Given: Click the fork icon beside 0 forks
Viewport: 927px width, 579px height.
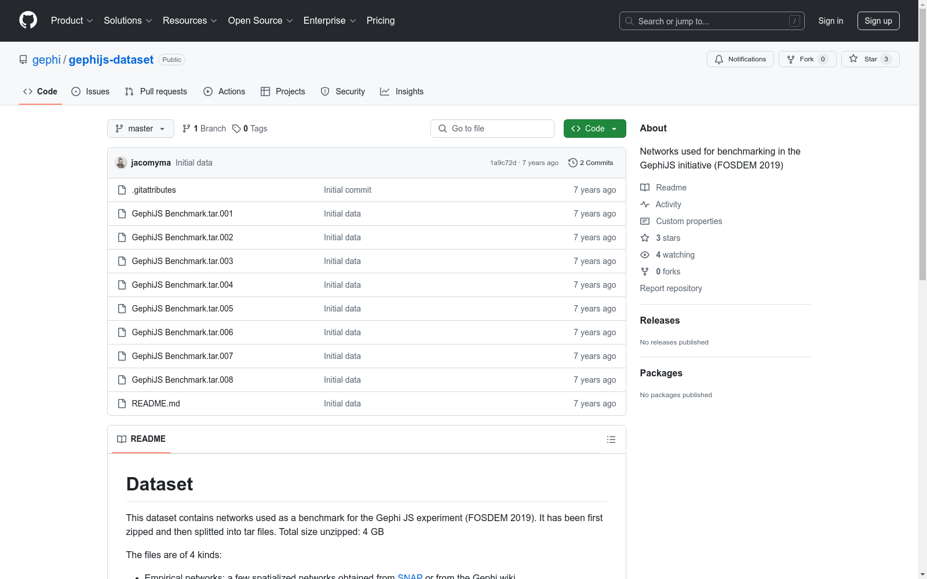Looking at the screenshot, I should [645, 272].
